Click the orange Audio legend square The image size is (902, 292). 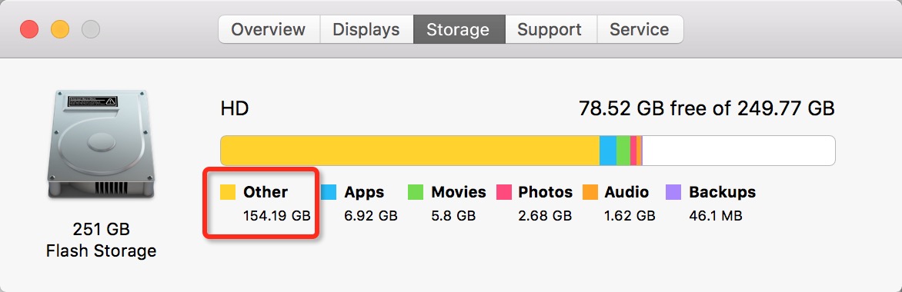(x=590, y=192)
